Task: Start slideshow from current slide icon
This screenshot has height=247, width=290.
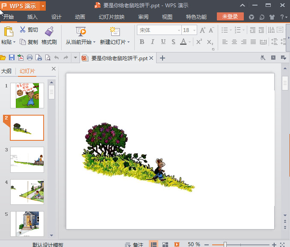Action: (81, 31)
